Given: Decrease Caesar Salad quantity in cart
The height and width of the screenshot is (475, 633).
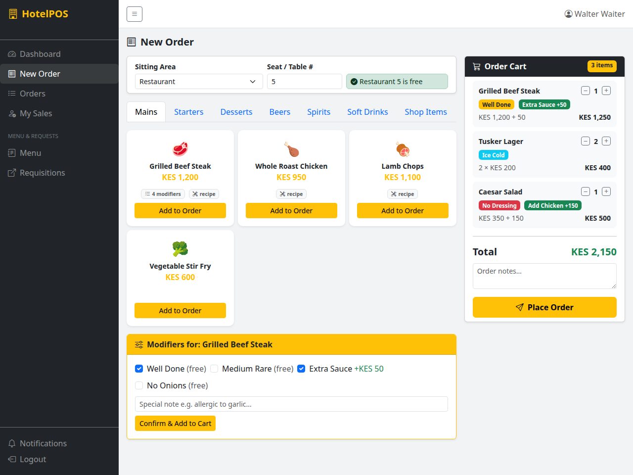Looking at the screenshot, I should (586, 191).
